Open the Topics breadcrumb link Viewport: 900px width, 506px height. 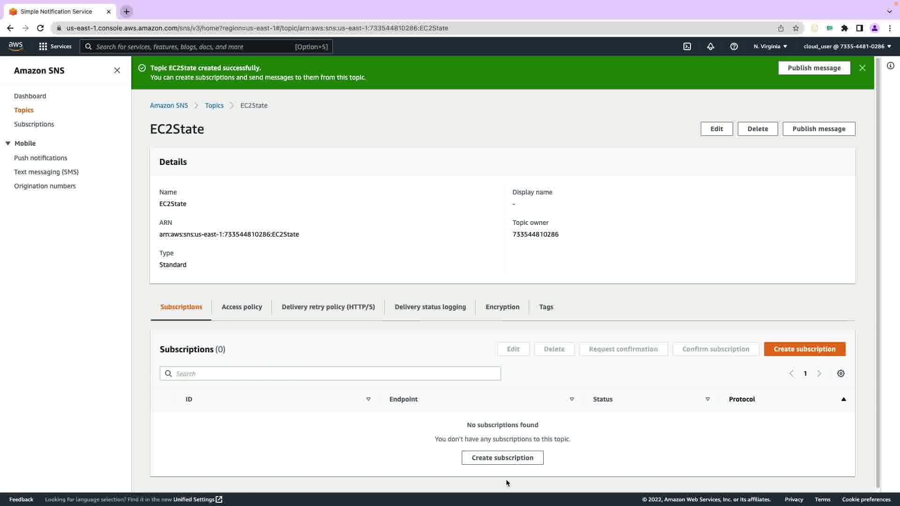(214, 105)
